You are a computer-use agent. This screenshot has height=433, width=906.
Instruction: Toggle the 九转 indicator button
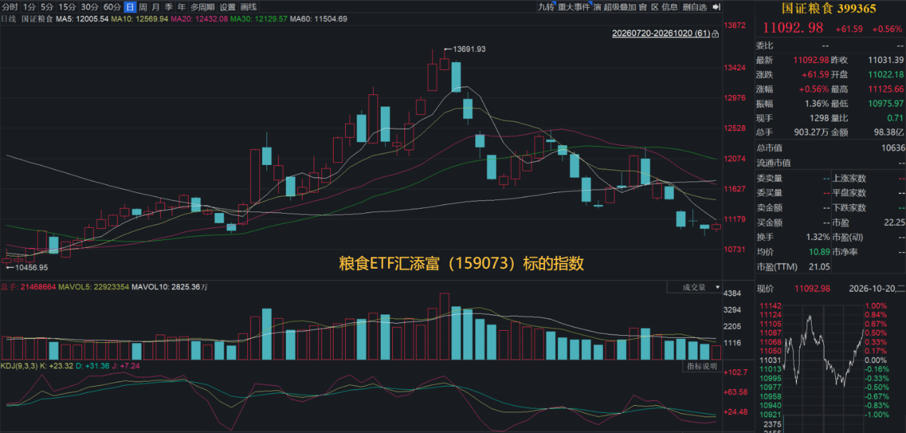pyautogui.click(x=546, y=7)
